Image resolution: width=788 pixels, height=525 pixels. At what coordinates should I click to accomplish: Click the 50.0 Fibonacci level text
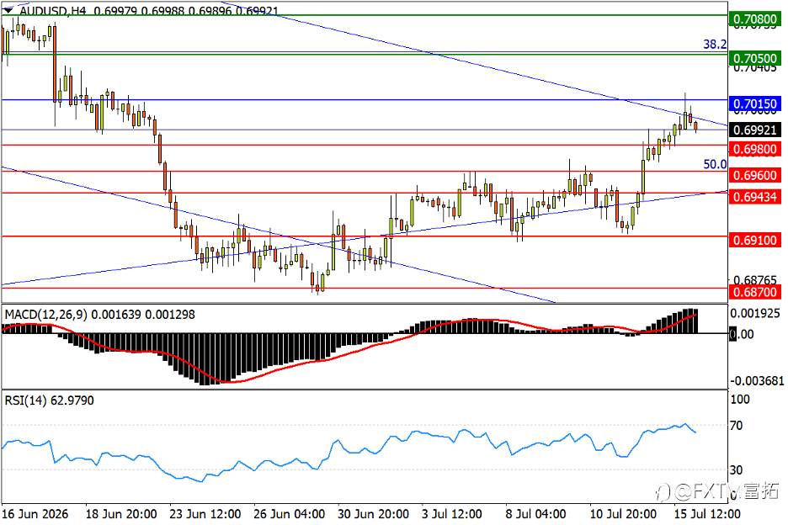point(715,164)
